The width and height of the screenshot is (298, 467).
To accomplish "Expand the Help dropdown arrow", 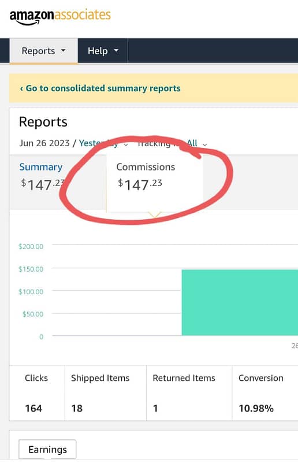I will pyautogui.click(x=116, y=51).
